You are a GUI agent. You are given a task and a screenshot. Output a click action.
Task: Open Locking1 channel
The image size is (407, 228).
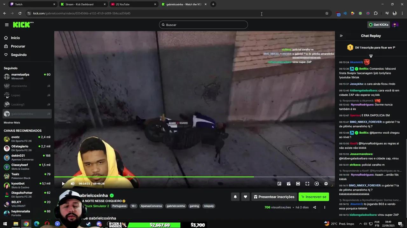point(27,104)
